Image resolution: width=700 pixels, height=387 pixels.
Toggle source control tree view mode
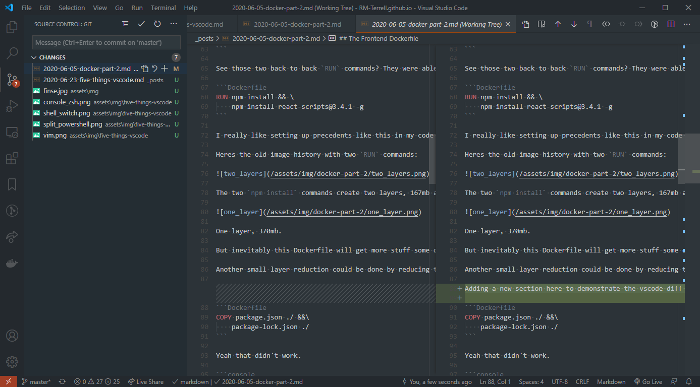tap(126, 24)
